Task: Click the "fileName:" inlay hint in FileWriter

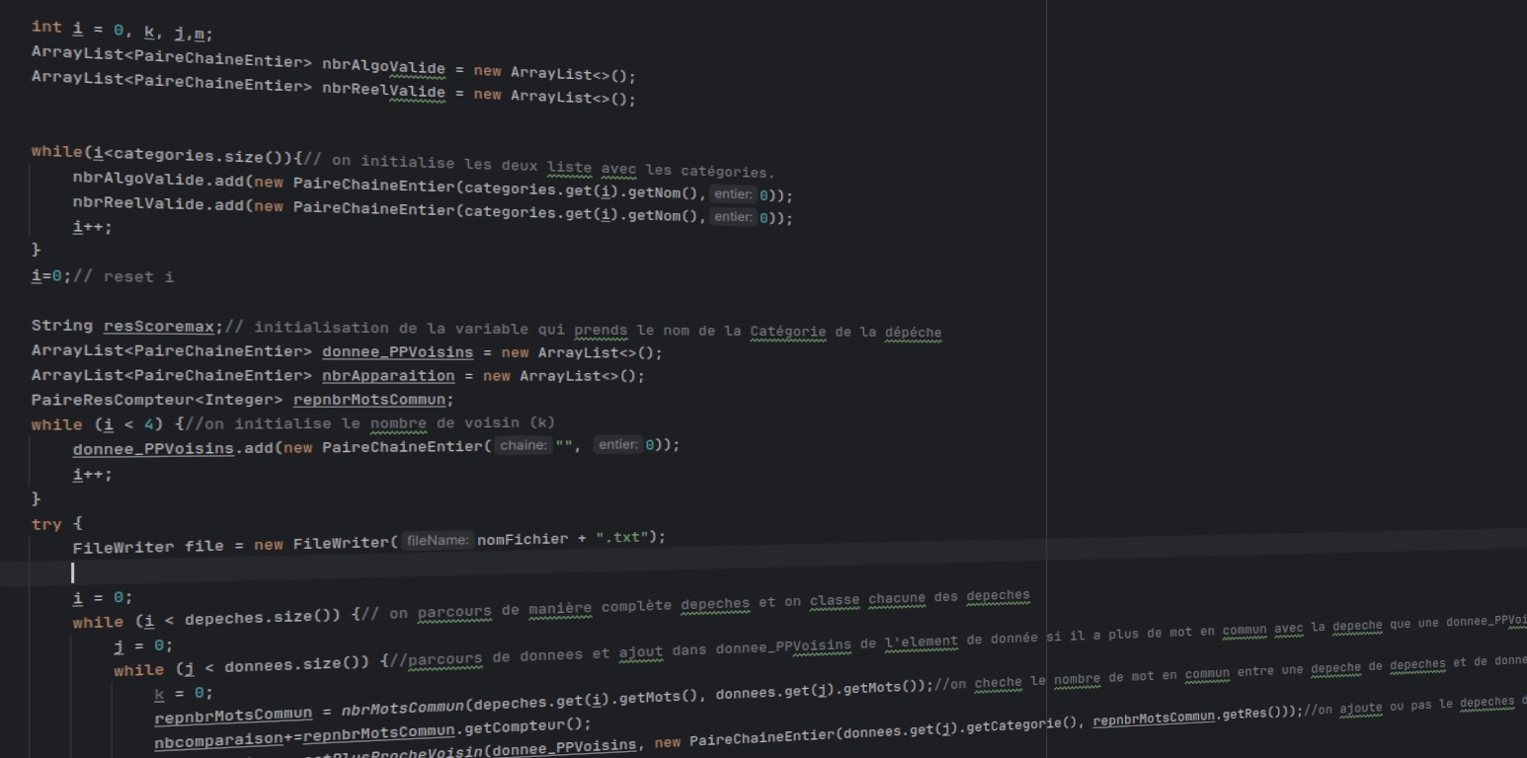Action: [439, 540]
